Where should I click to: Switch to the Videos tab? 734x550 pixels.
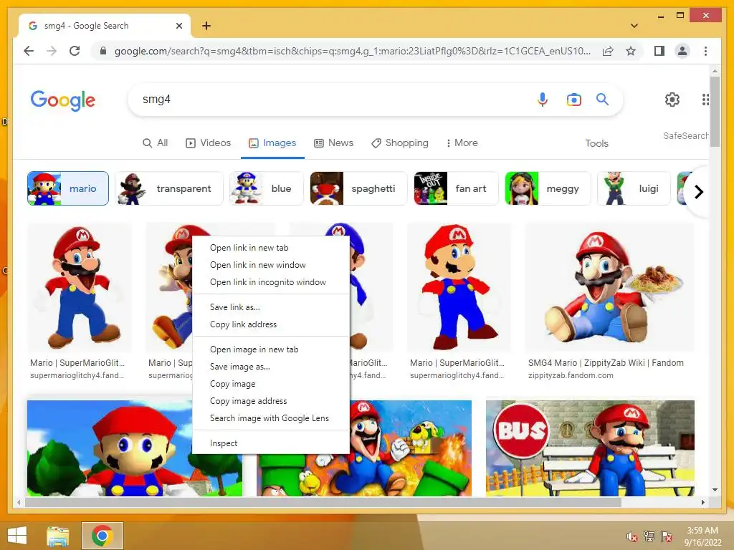[x=209, y=143]
